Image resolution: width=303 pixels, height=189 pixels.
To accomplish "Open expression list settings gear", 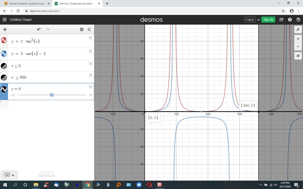I will [x=82, y=29].
